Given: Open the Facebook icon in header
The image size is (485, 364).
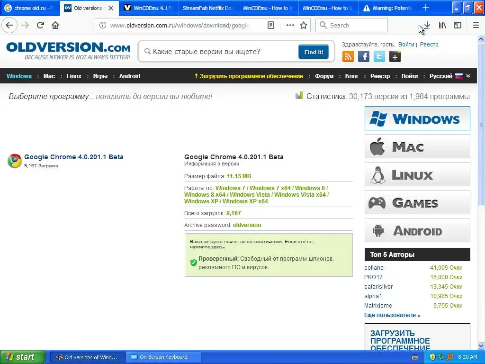Looking at the screenshot, I should [364, 57].
